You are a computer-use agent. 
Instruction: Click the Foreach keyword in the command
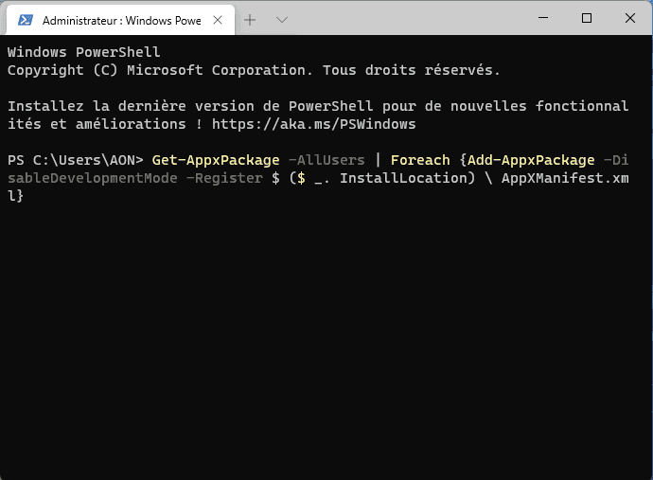click(x=419, y=160)
